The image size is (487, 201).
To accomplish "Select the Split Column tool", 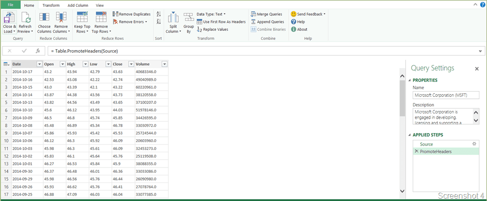I will tap(173, 18).
